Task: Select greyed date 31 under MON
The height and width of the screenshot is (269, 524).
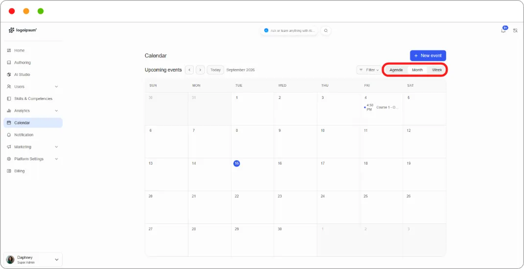Action: pos(193,98)
